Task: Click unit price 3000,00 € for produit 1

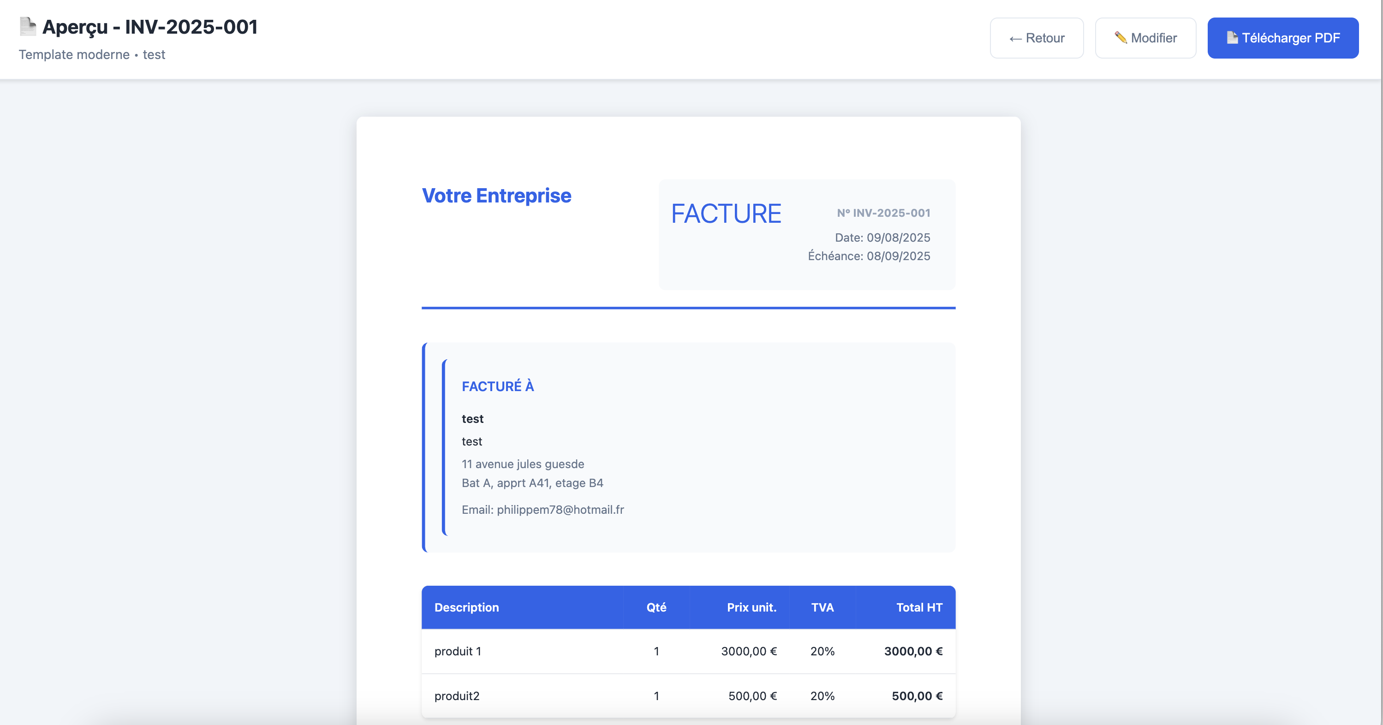Action: 749,652
